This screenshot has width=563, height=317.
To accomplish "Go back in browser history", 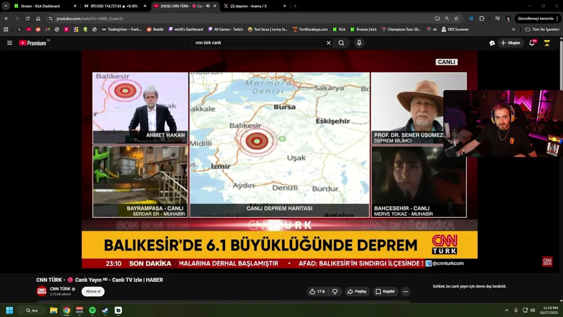I will (x=6, y=18).
